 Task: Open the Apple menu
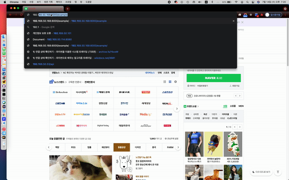tap(5, 2)
